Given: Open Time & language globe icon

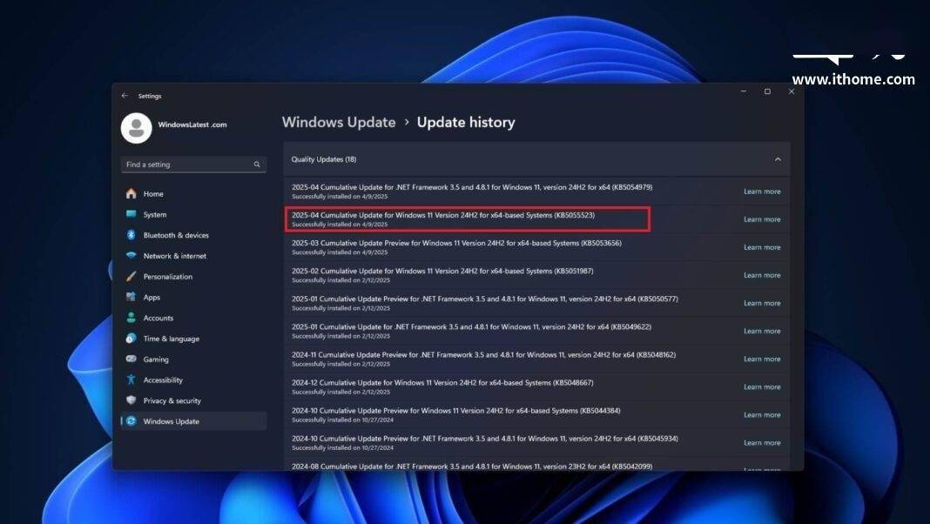Looking at the screenshot, I should tap(131, 338).
